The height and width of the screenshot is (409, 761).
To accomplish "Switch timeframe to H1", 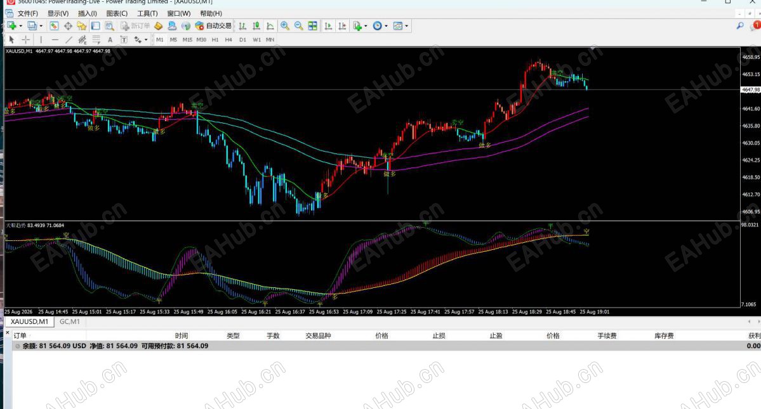I will 215,40.
